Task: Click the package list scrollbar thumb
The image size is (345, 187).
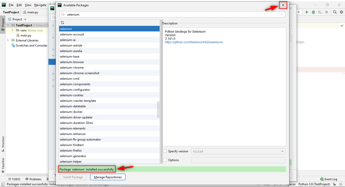Action: pos(158,109)
